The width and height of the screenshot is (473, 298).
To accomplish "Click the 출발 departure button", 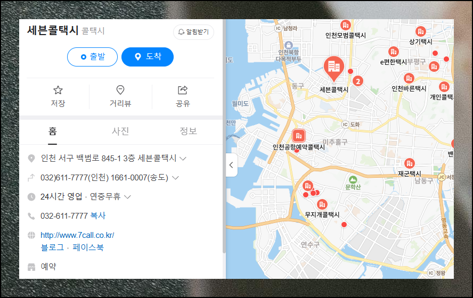I will coord(92,56).
